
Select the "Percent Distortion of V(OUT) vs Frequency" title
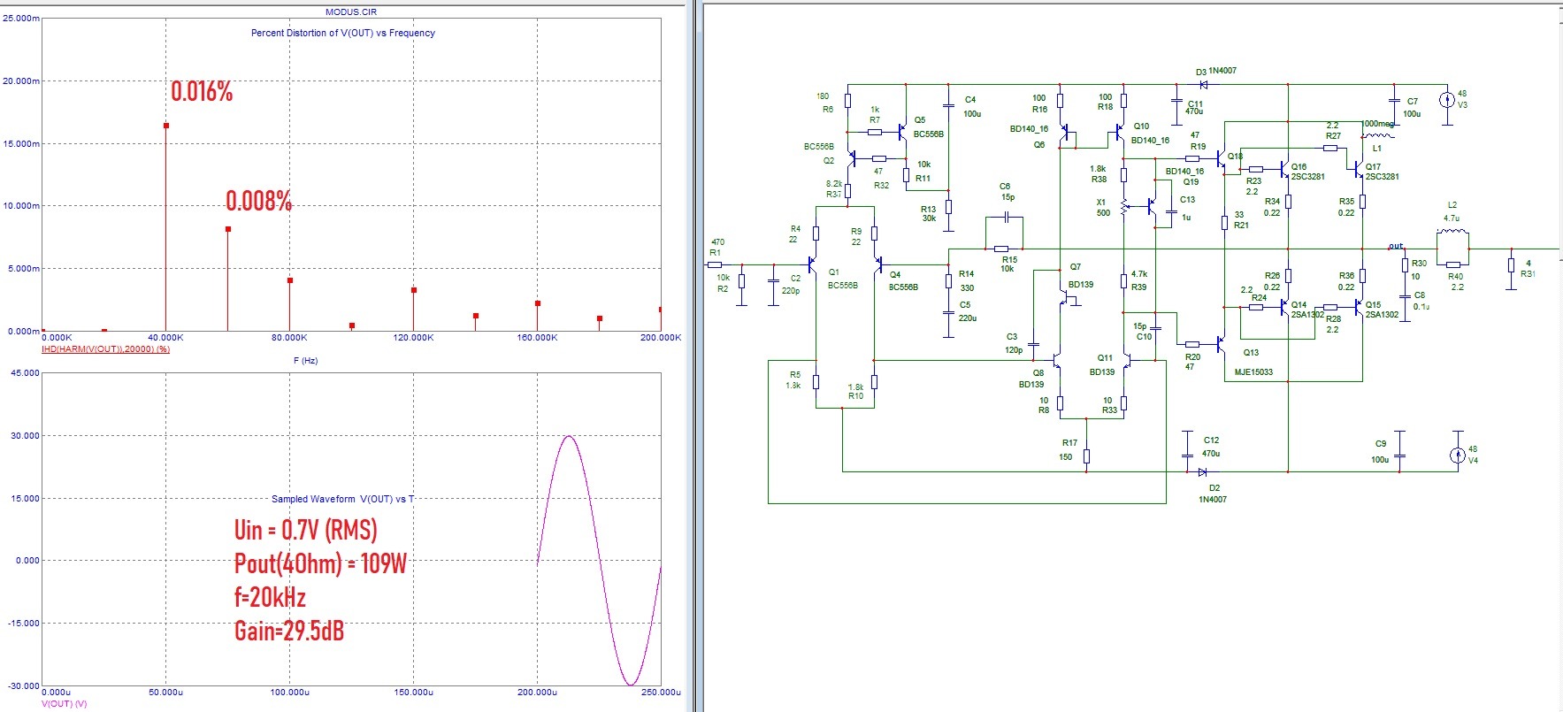click(x=343, y=33)
